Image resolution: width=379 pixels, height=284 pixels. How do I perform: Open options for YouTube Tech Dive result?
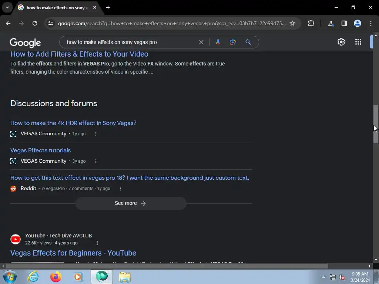(97, 243)
